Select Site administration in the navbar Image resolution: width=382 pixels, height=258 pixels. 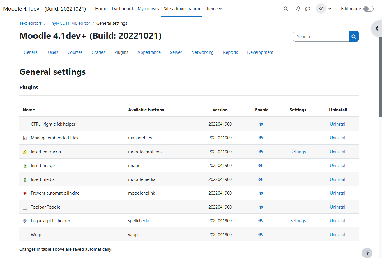pyautogui.click(x=182, y=9)
